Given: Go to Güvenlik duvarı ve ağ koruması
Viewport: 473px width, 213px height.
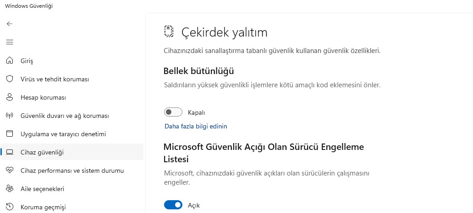Looking at the screenshot, I should (65, 116).
